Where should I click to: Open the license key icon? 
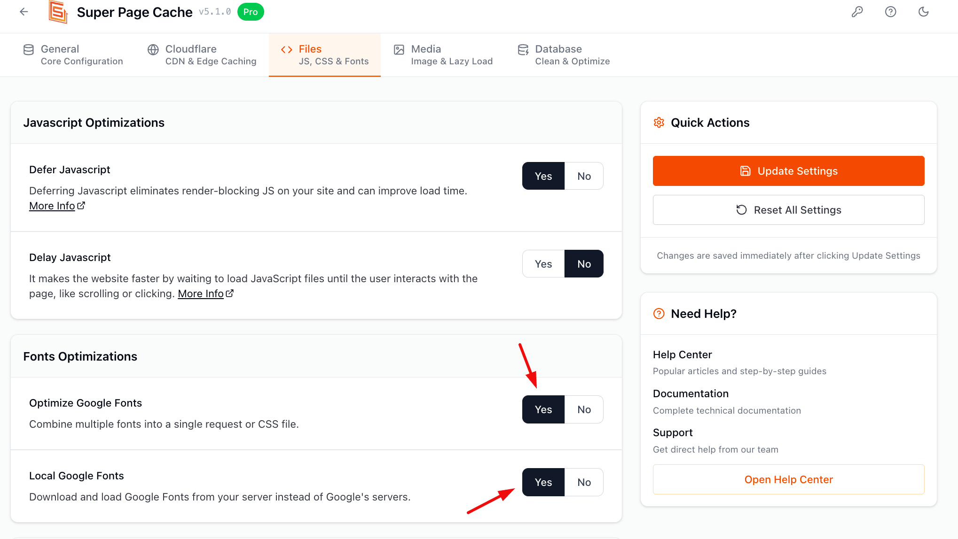pyautogui.click(x=857, y=12)
